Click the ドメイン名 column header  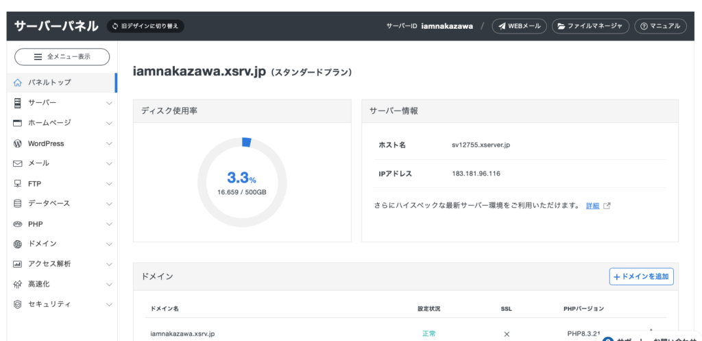tap(165, 309)
